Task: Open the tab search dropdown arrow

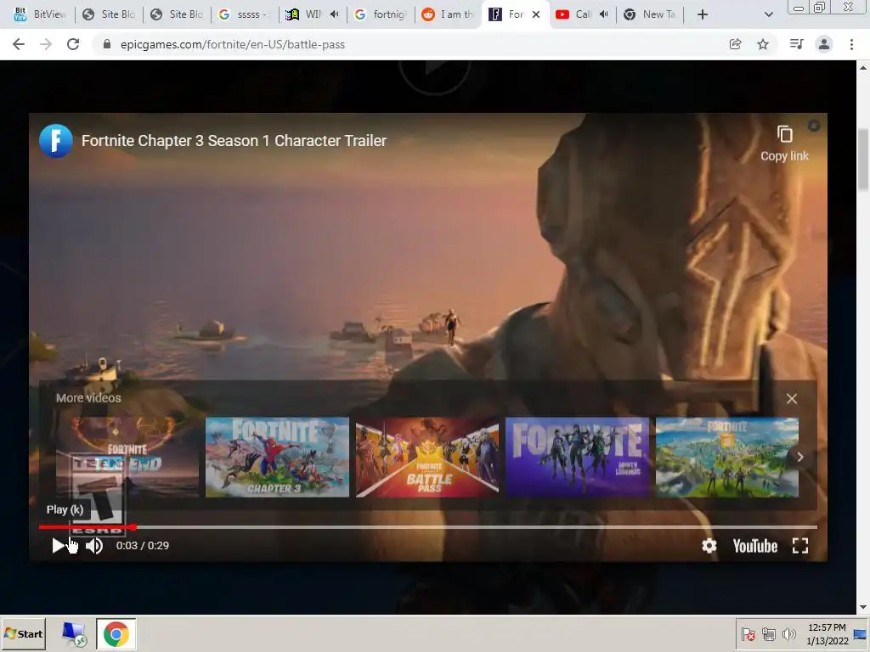Action: pos(768,14)
